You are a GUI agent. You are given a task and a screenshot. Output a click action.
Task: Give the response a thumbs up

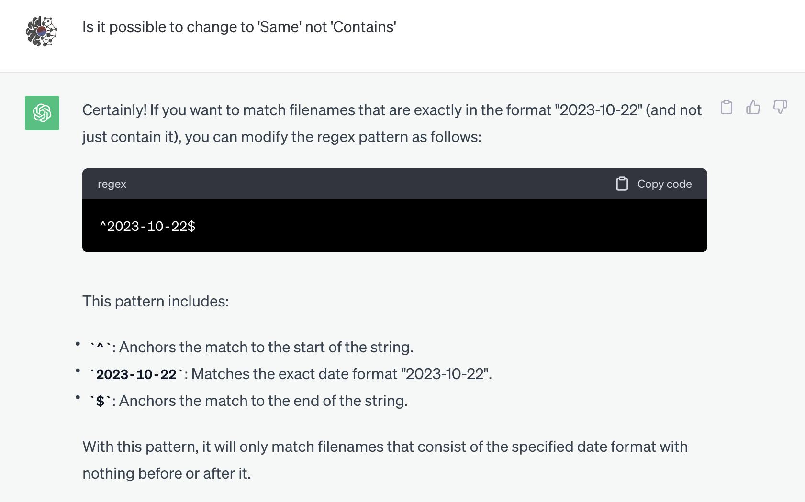click(x=753, y=107)
